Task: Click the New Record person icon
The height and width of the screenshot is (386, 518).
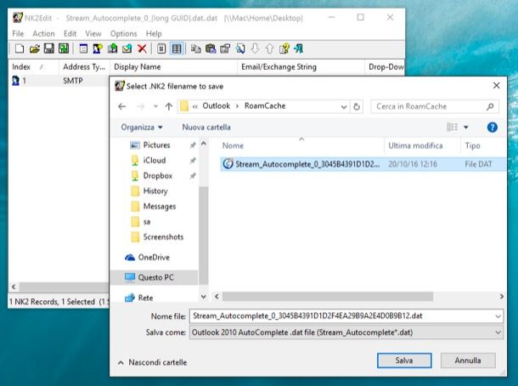Action: pyautogui.click(x=98, y=49)
